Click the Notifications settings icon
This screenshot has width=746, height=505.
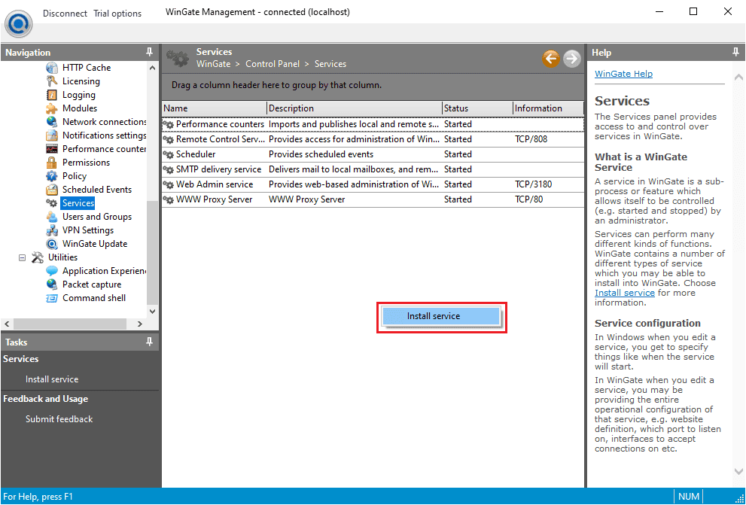(52, 135)
